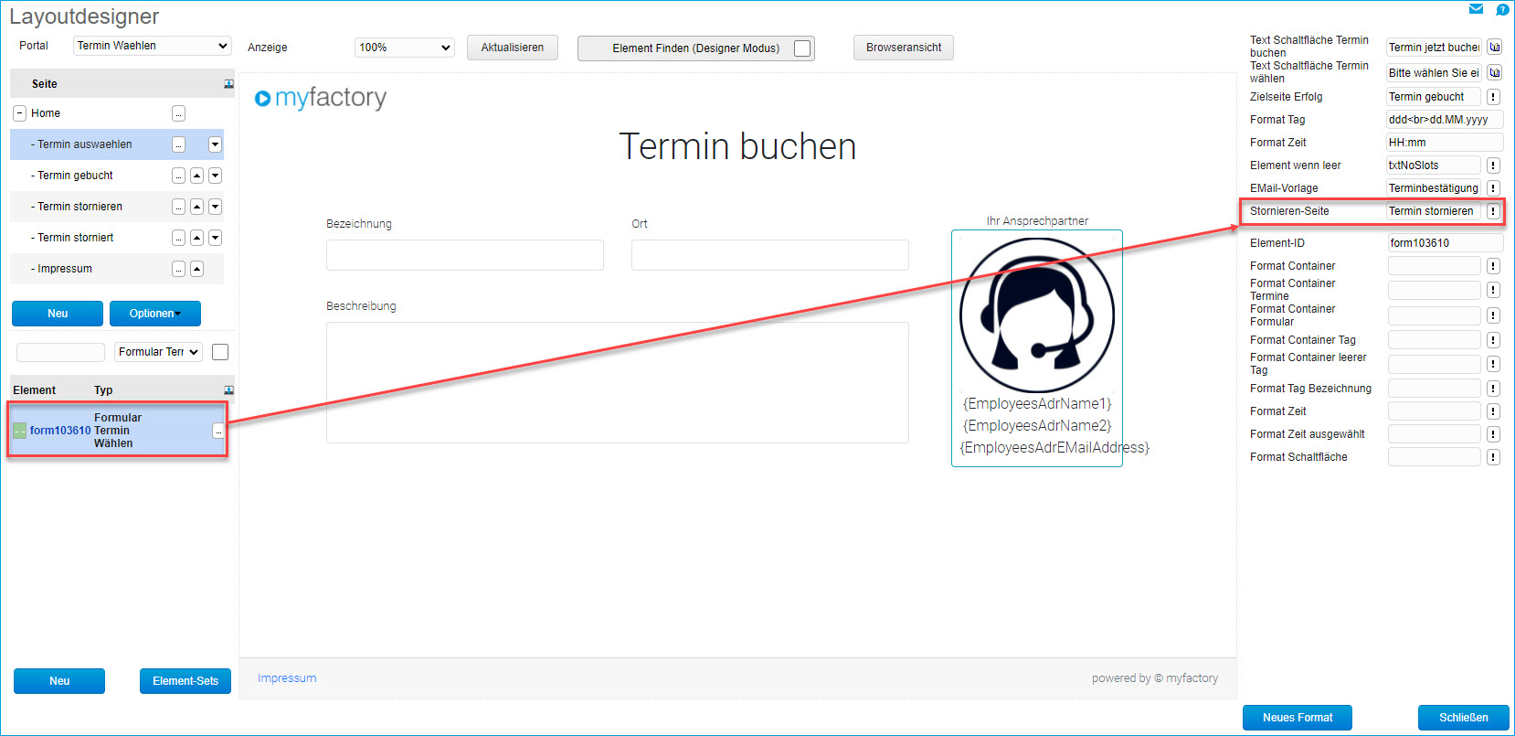
Task: Open the Portal dropdown Termin Waehlen
Action: pos(152,46)
